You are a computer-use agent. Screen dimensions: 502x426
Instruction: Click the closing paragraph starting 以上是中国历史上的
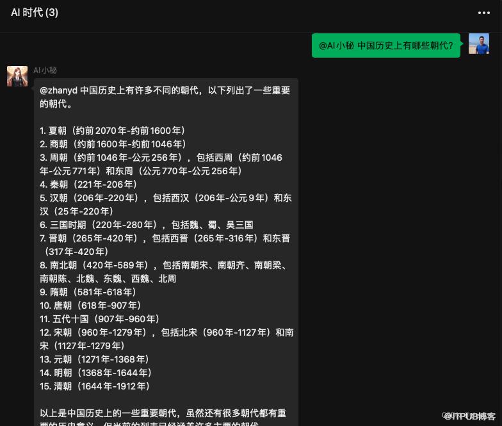[163, 418]
